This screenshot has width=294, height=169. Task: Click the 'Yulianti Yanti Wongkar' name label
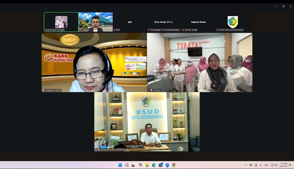[55, 30]
